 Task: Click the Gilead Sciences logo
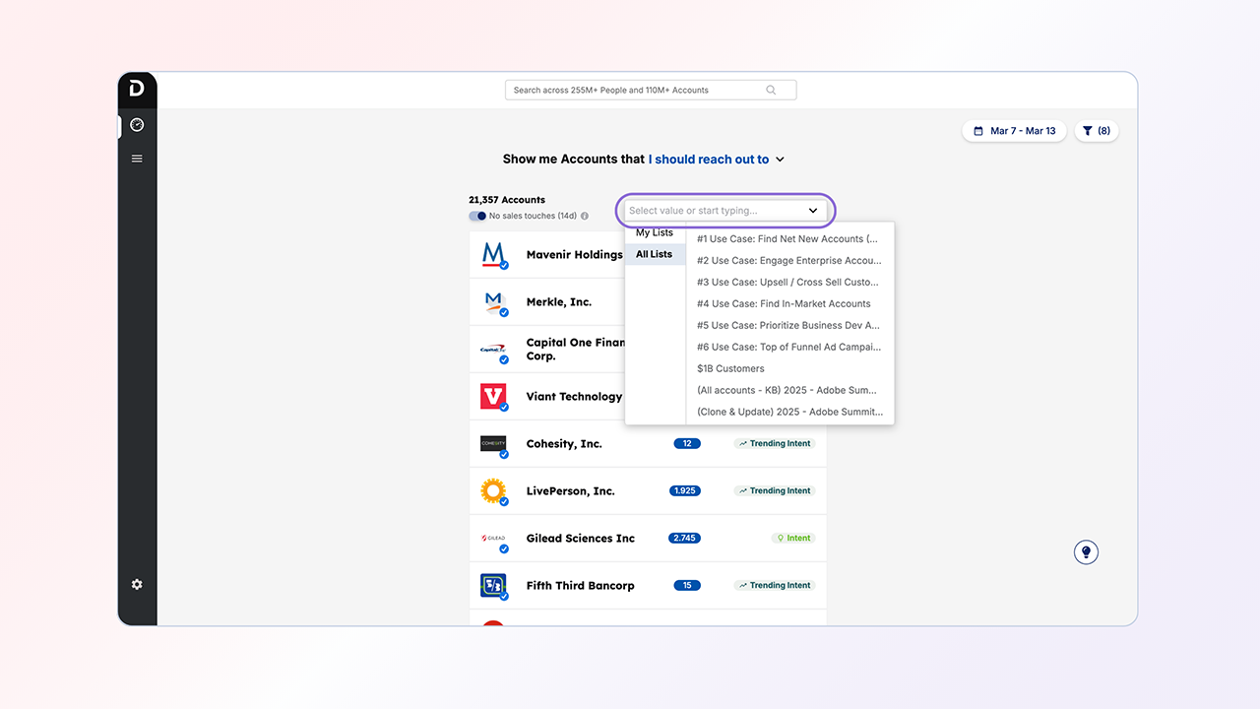click(493, 539)
